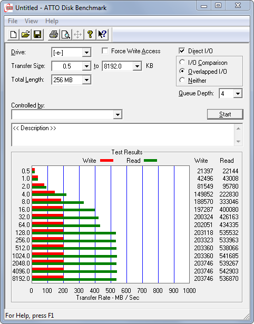254x324 pixels.
Task: Click the 1024.0 transfer size row label
Action: click(21, 256)
